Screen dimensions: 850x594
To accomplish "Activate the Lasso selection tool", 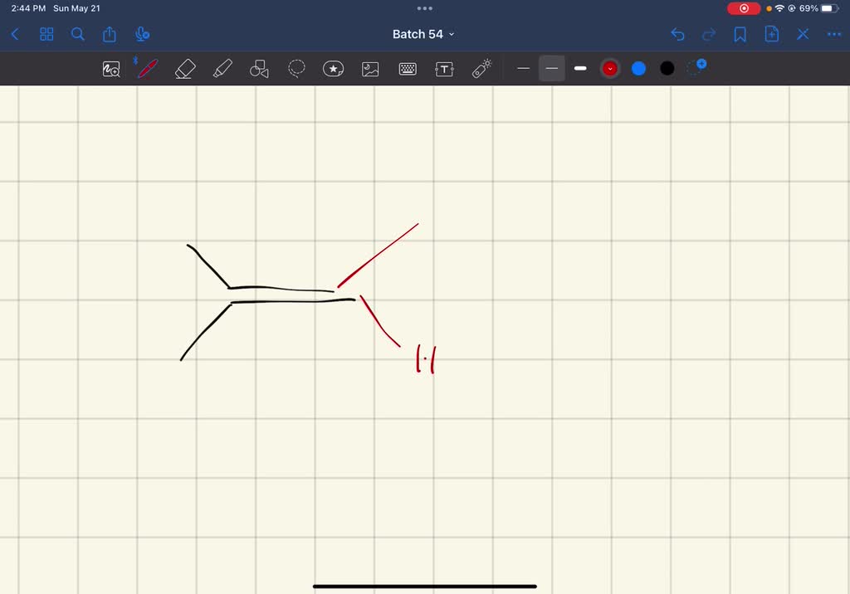I will pyautogui.click(x=296, y=68).
